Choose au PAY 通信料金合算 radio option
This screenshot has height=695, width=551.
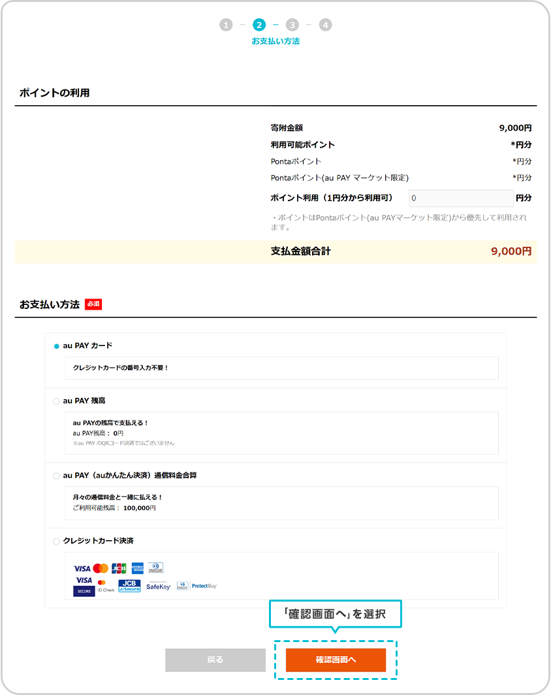pos(56,476)
